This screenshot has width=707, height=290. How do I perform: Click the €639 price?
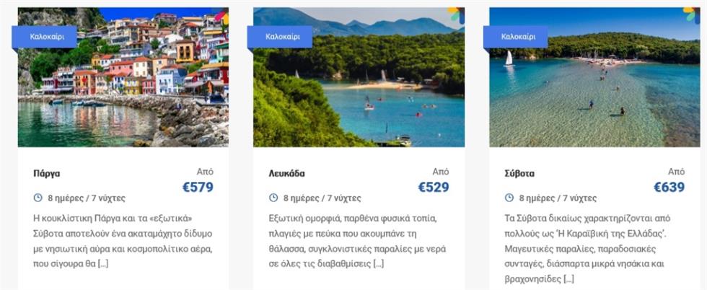(x=669, y=187)
